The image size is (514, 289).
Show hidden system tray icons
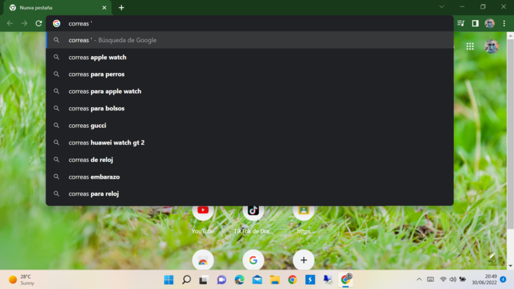tap(419, 279)
